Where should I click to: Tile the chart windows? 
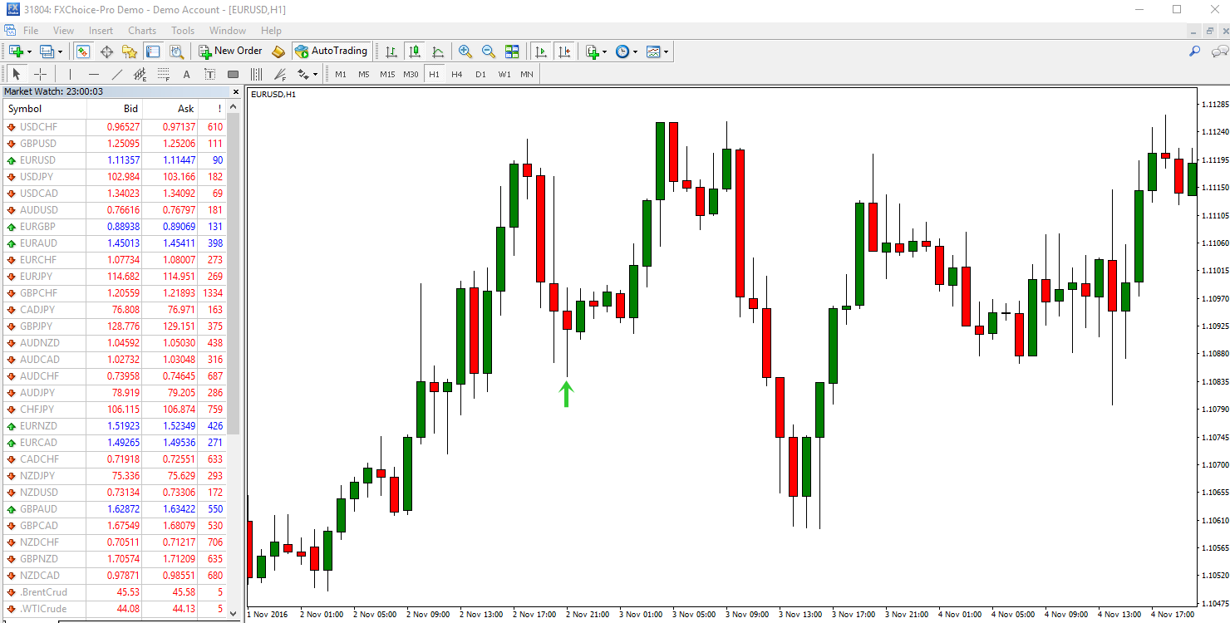(512, 52)
